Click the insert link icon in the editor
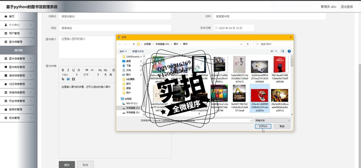Viewport: 361px width, 168px height. pyautogui.click(x=63, y=79)
